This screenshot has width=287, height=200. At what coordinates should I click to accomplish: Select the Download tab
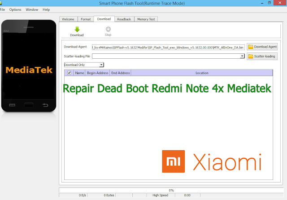104,19
